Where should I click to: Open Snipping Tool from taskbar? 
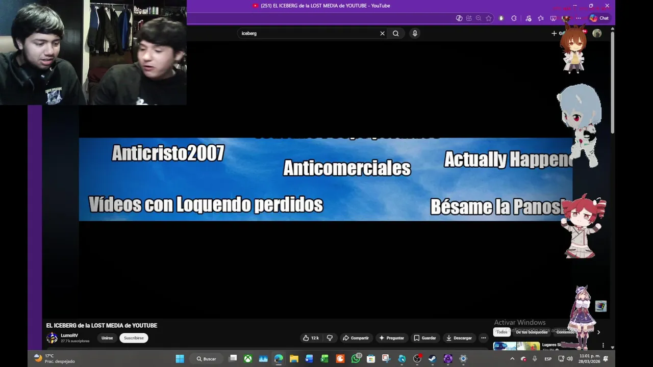[386, 359]
